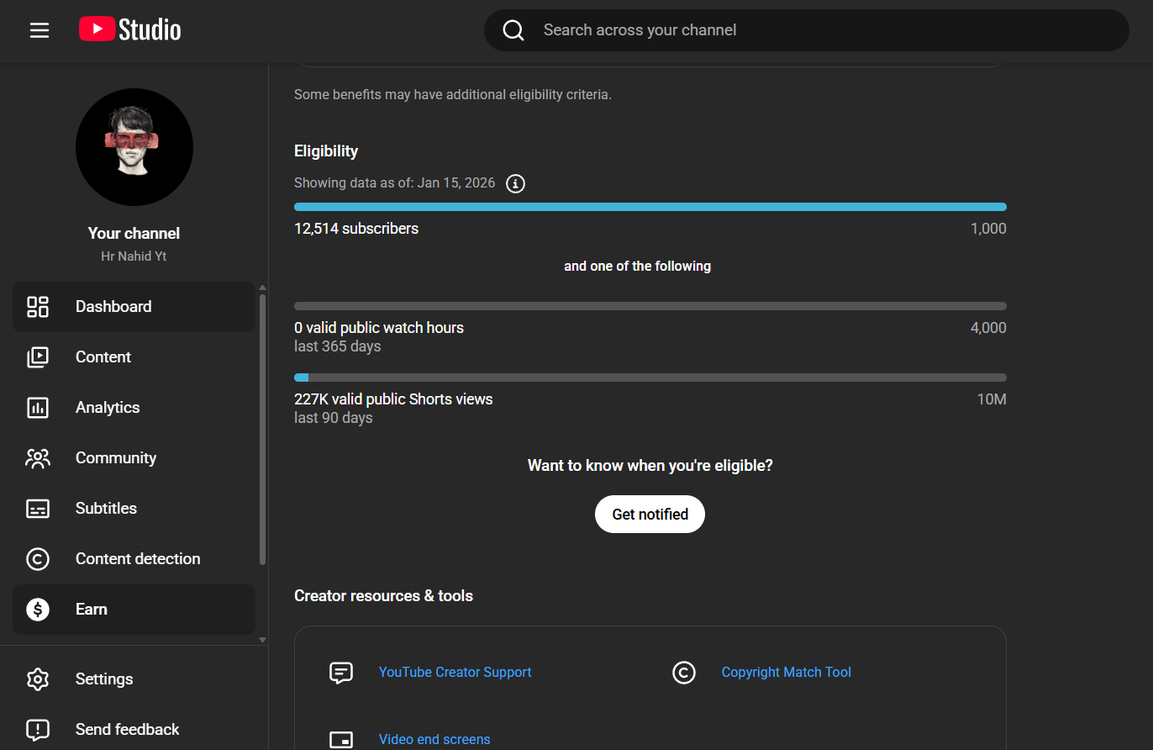Open the YouTube Creator Support link
Screen dimensions: 1153x750
455,673
